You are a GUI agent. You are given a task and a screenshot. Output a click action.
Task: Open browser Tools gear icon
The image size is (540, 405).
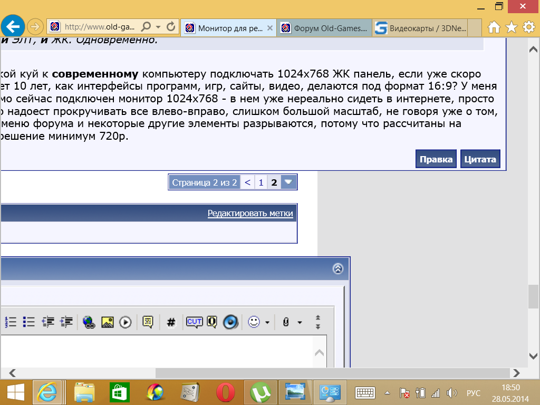click(x=528, y=27)
